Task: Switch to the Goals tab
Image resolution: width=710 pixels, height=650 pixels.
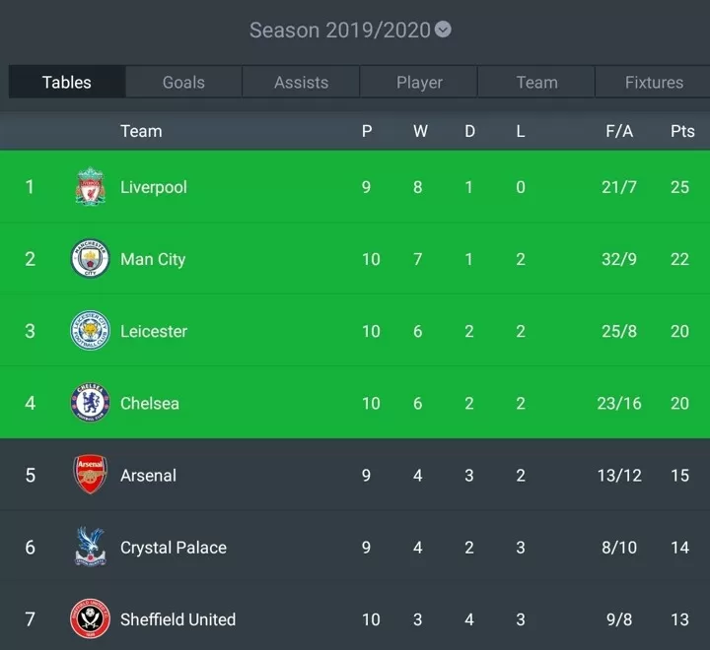Action: (183, 82)
